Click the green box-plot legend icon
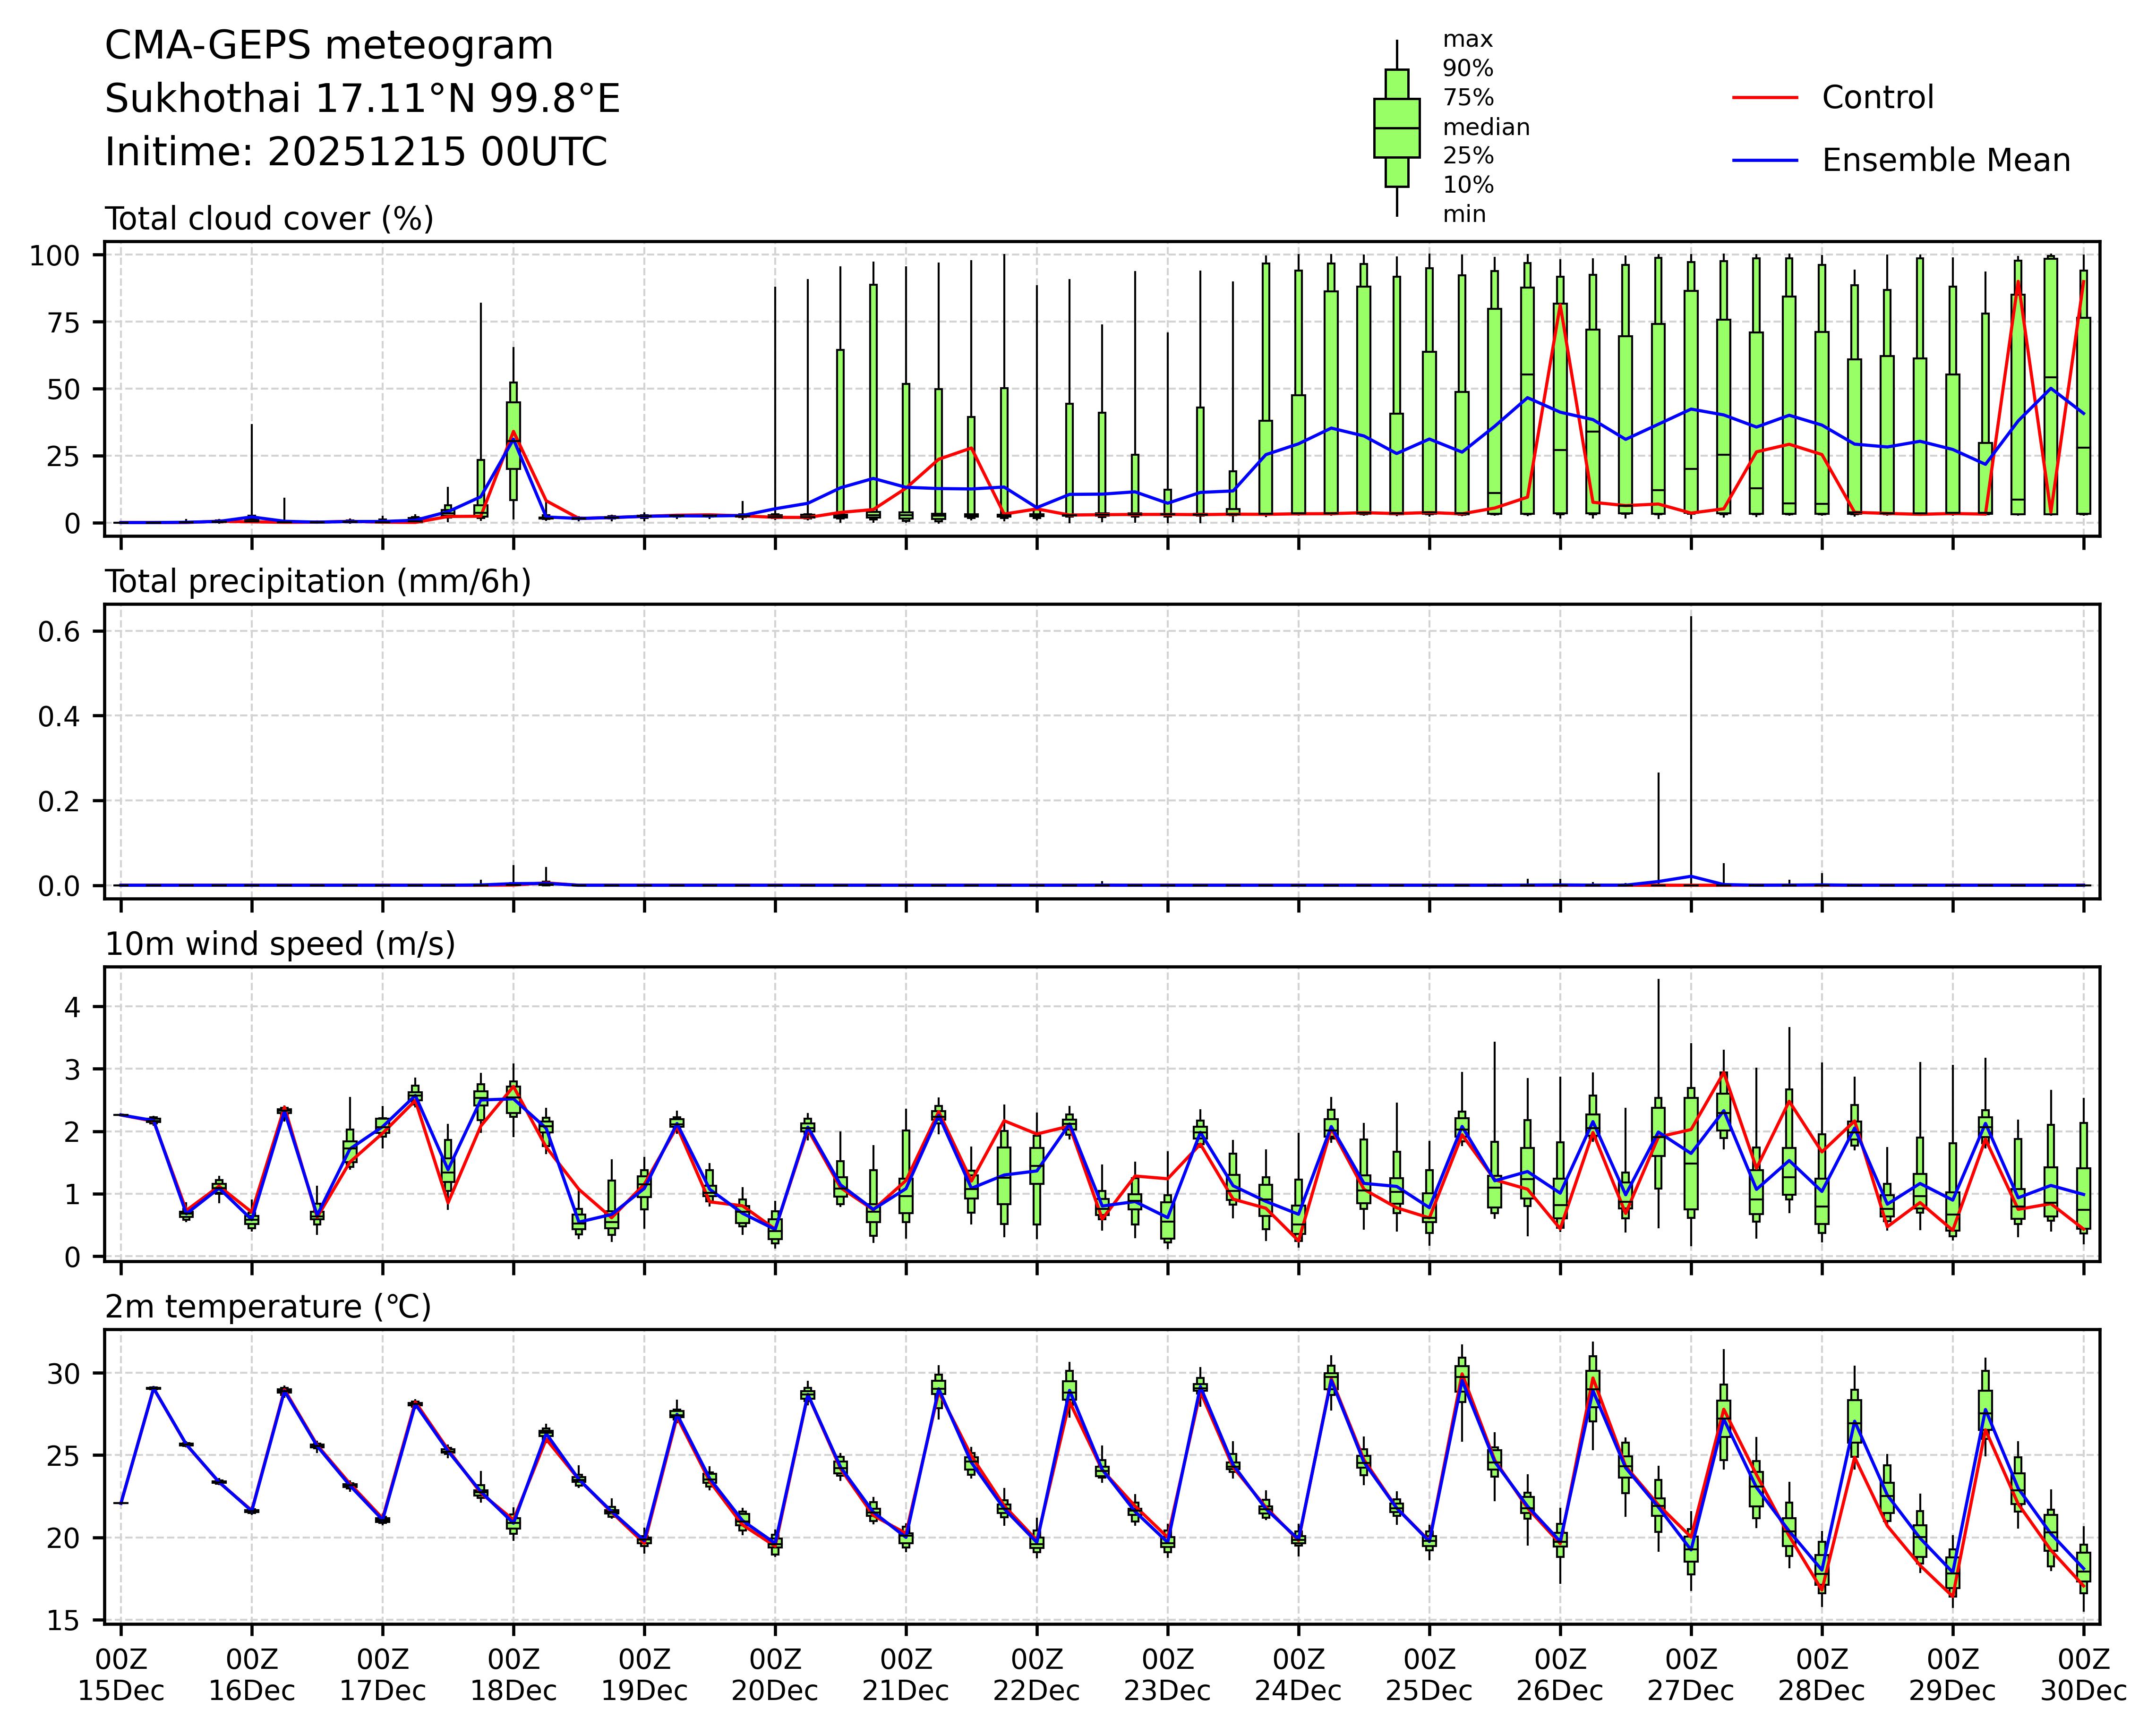This screenshot has width=2156, height=1734. click(x=1396, y=128)
